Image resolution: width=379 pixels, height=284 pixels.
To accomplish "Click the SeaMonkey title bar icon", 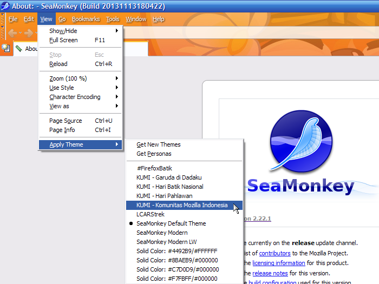I will click(x=5, y=5).
